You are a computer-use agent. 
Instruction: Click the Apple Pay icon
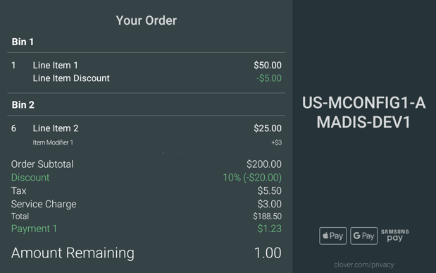click(333, 236)
